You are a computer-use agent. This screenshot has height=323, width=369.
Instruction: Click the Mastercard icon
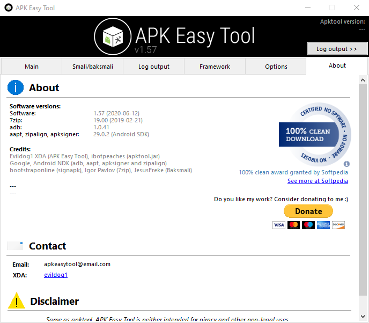coord(293,225)
